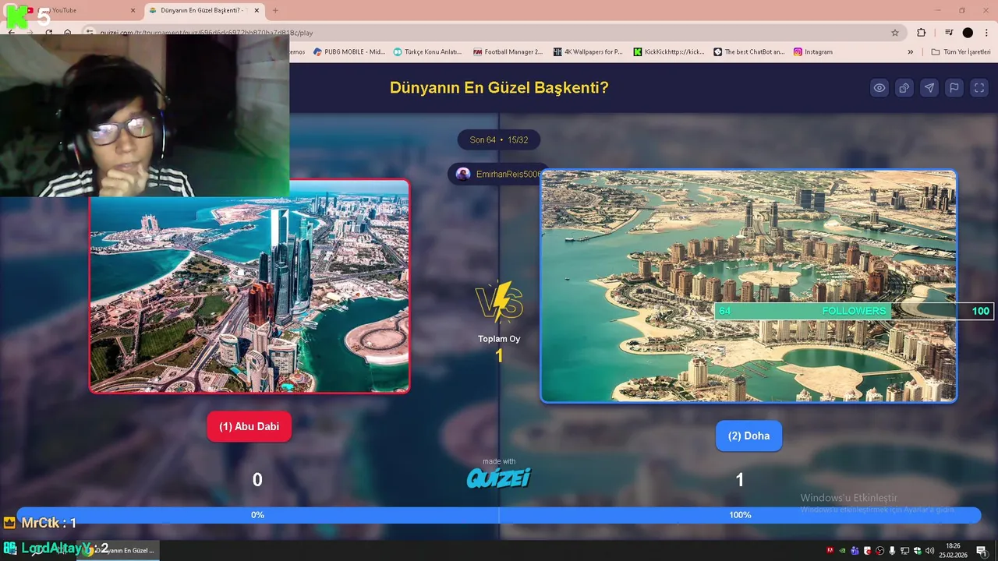Open the browser extensions puzzle icon
This screenshot has width=998, height=561.
click(x=922, y=33)
